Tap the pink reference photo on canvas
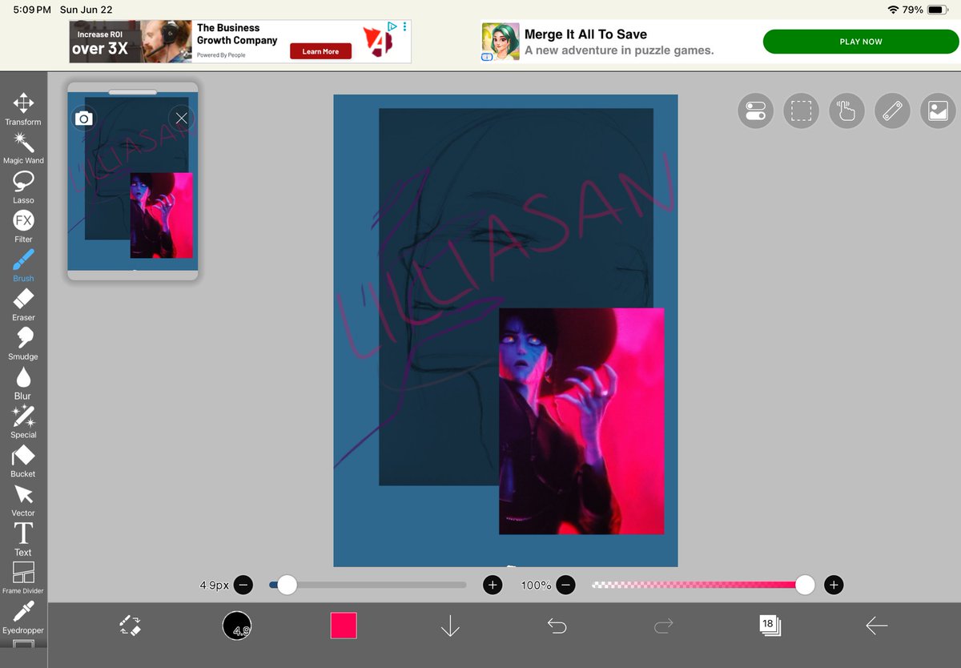The image size is (961, 668). click(x=581, y=421)
